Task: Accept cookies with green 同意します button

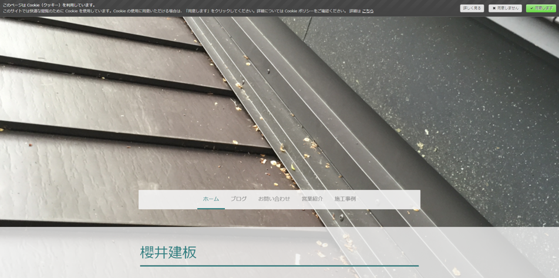Action: 541,8
